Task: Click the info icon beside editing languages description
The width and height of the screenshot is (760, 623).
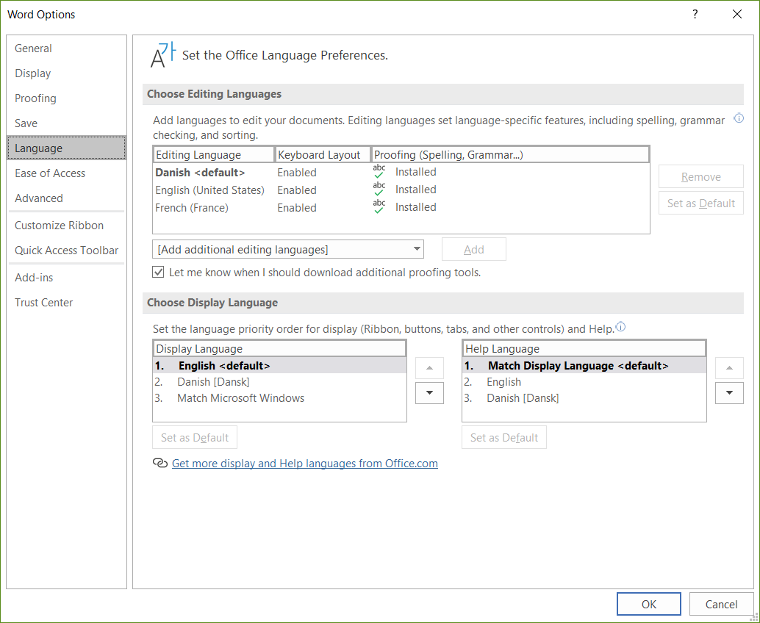Action: click(739, 118)
